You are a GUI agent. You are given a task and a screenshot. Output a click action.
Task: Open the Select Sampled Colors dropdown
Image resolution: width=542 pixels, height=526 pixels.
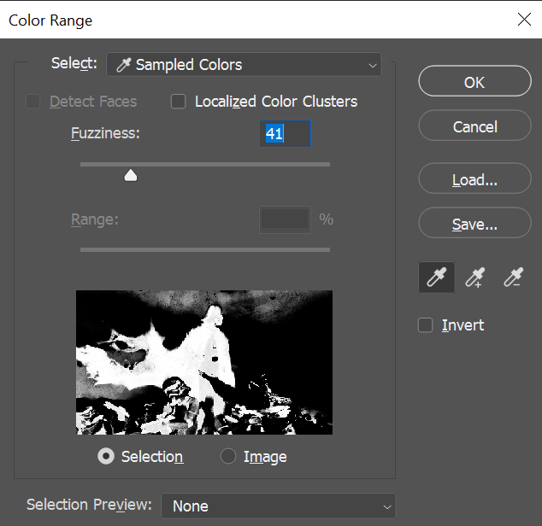[244, 65]
